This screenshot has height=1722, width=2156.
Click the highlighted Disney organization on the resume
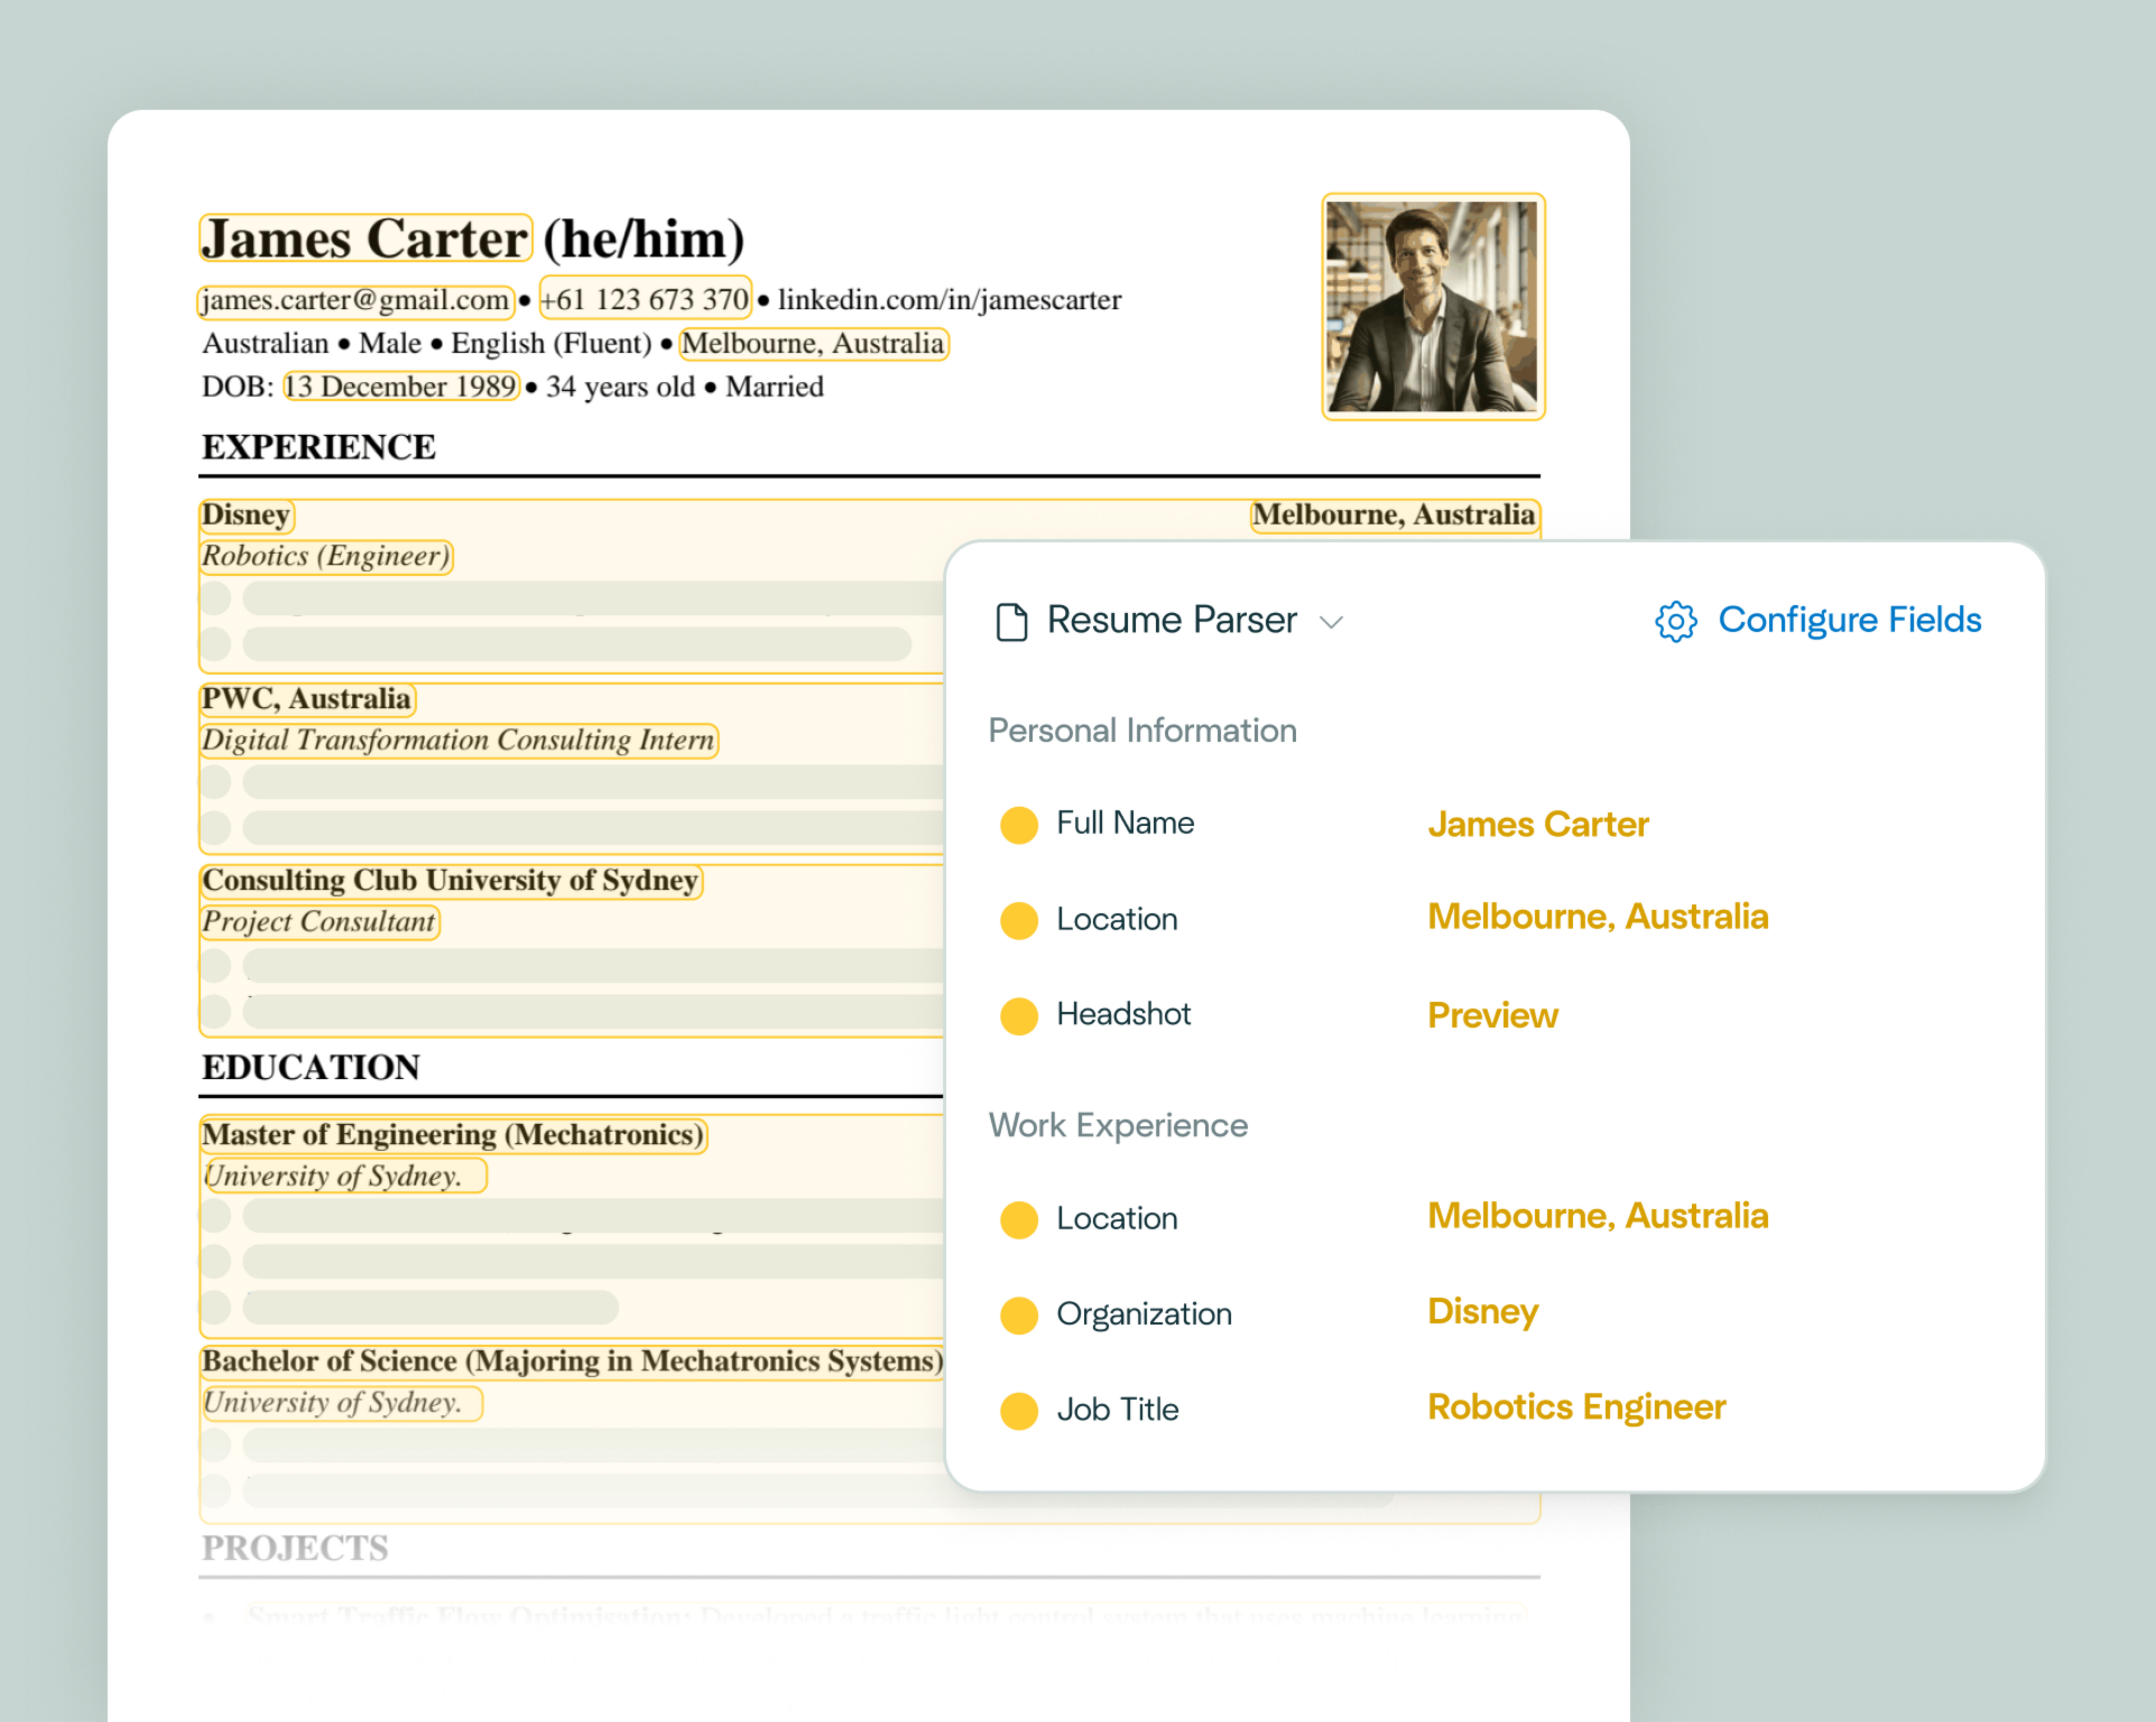(246, 515)
